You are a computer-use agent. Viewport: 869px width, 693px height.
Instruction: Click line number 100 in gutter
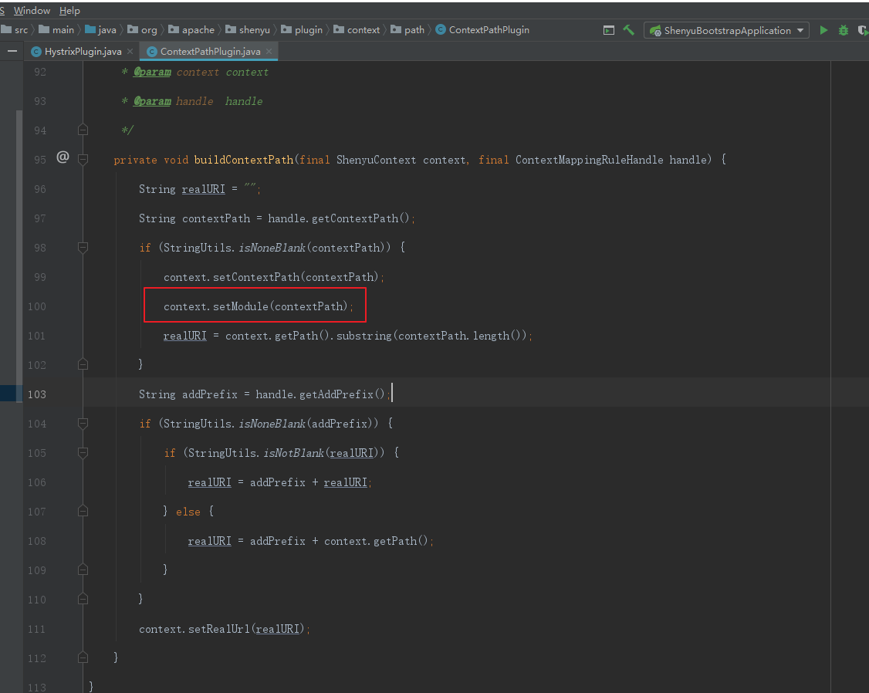click(x=37, y=306)
